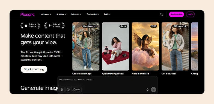The height and width of the screenshot is (104, 214).
Task: Click the white Start creating button
Action: pyautogui.click(x=34, y=69)
